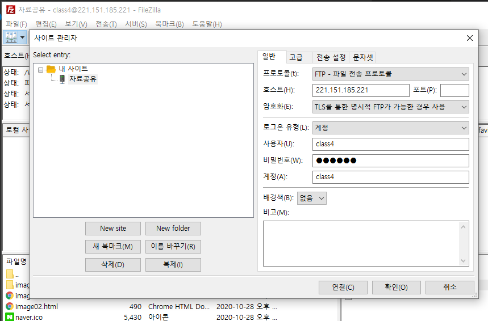Click the notes scrollbar down arrow

[x=463, y=261]
